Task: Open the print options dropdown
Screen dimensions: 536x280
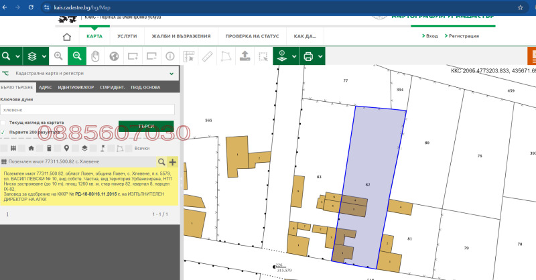Action: pyautogui.click(x=320, y=56)
